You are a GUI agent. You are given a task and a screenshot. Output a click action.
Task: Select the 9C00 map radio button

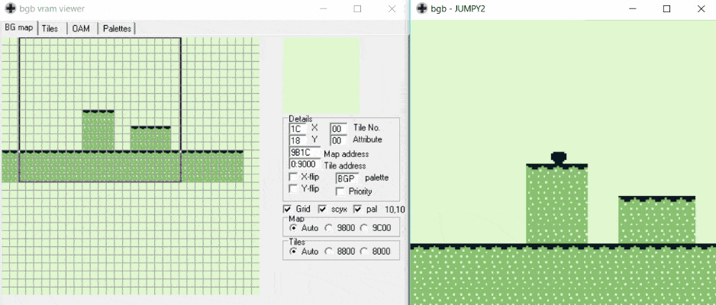pyautogui.click(x=363, y=227)
